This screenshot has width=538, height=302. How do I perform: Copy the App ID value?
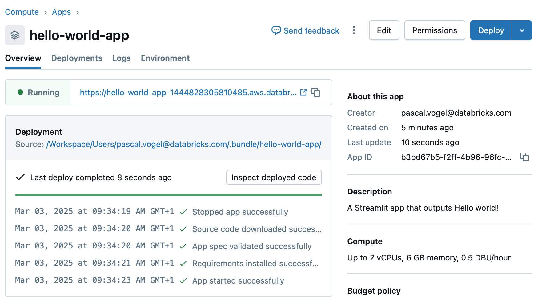[x=524, y=157]
